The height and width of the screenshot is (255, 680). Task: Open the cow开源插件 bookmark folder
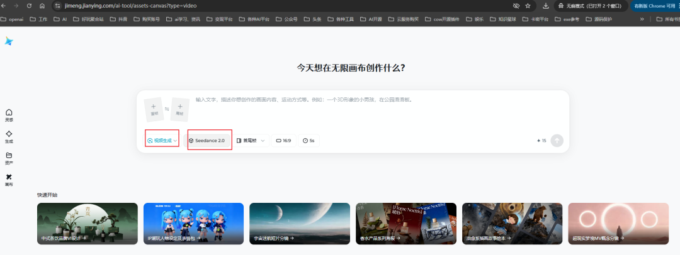pos(442,19)
